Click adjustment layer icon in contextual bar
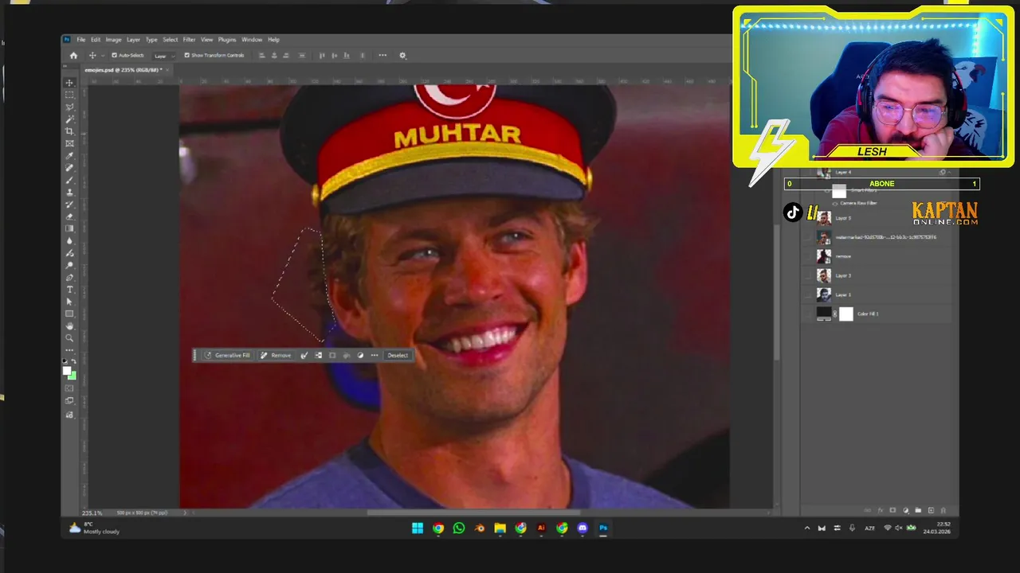The width and height of the screenshot is (1020, 573). pos(360,355)
